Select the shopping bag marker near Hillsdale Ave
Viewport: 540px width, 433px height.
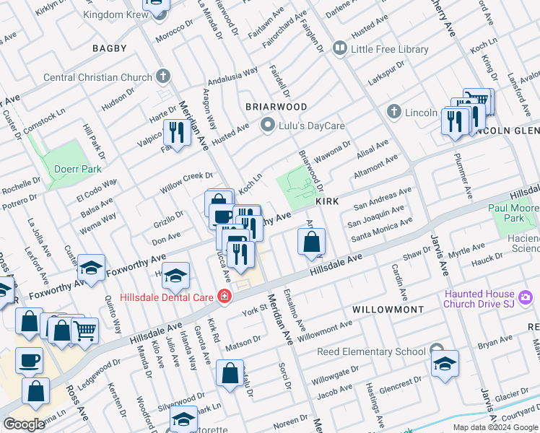pos(311,242)
